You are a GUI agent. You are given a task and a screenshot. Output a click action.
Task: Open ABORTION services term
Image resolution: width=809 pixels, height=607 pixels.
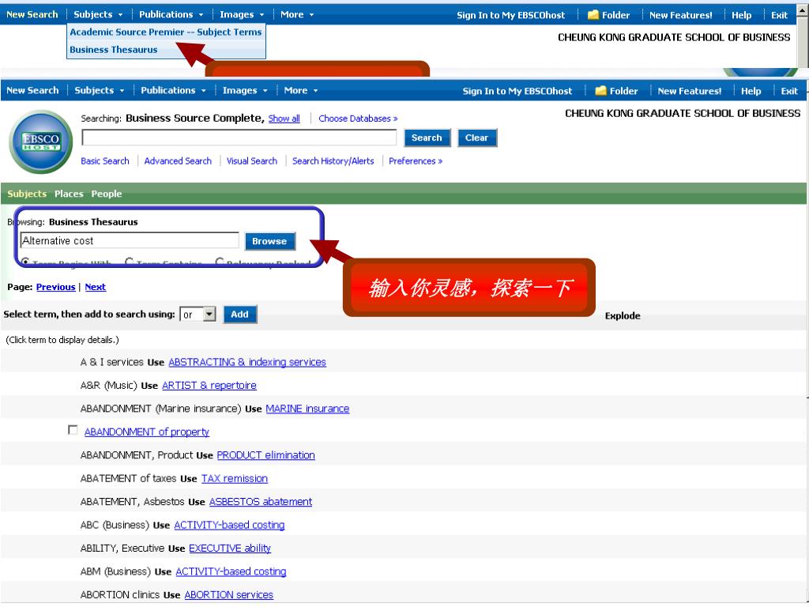(x=228, y=594)
